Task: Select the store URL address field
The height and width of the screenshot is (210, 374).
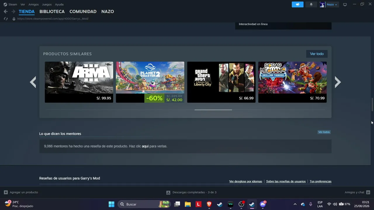Action: [53, 19]
